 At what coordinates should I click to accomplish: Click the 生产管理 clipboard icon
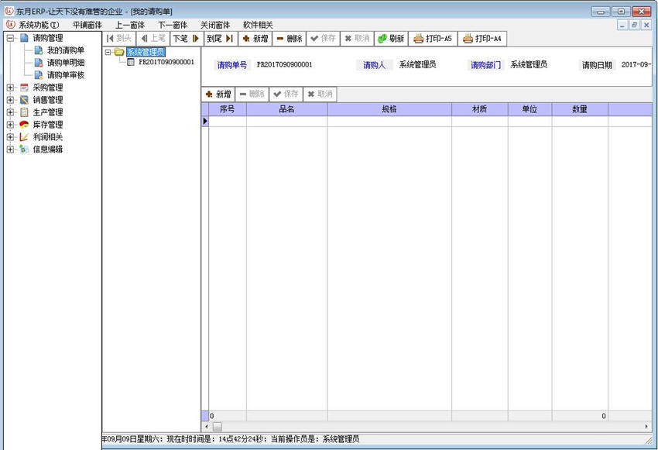click(24, 112)
